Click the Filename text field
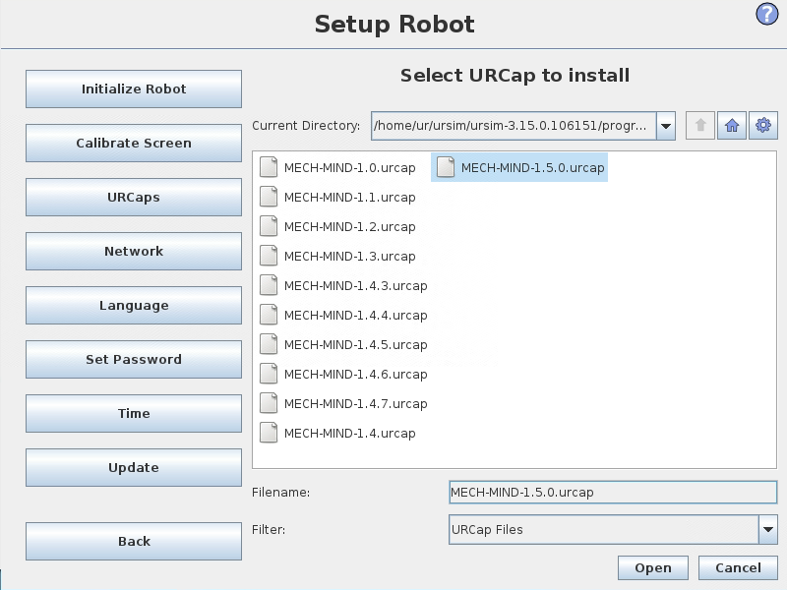The width and height of the screenshot is (787, 590). pyautogui.click(x=612, y=492)
